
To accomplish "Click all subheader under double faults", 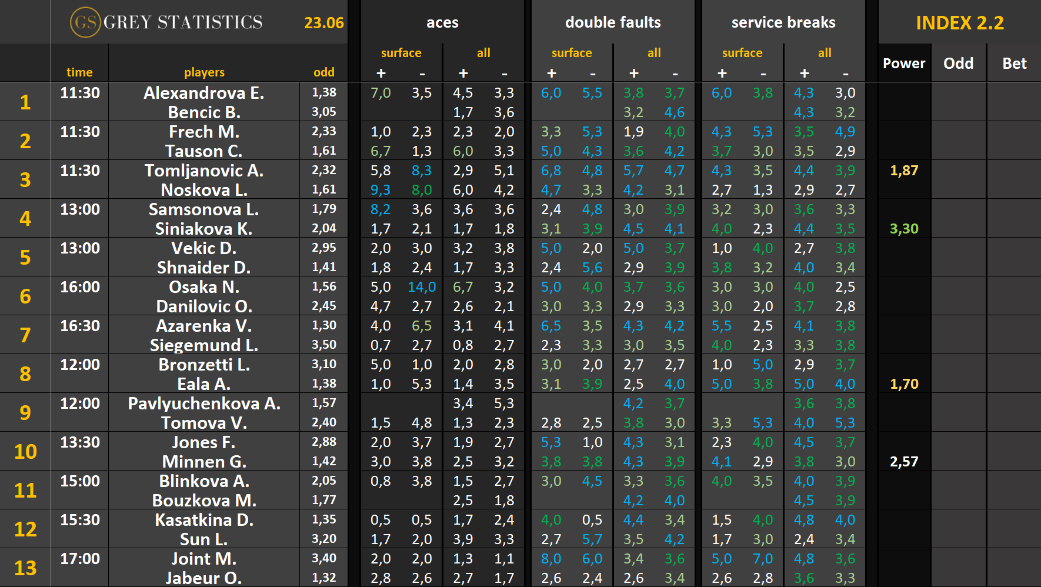I will pos(654,53).
